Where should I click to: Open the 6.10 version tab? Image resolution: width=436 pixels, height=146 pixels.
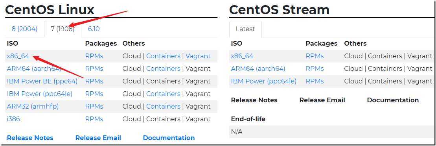point(94,29)
